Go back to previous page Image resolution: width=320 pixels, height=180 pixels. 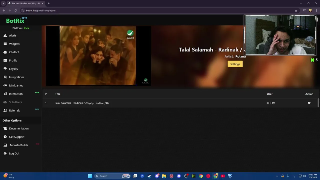[3, 10]
